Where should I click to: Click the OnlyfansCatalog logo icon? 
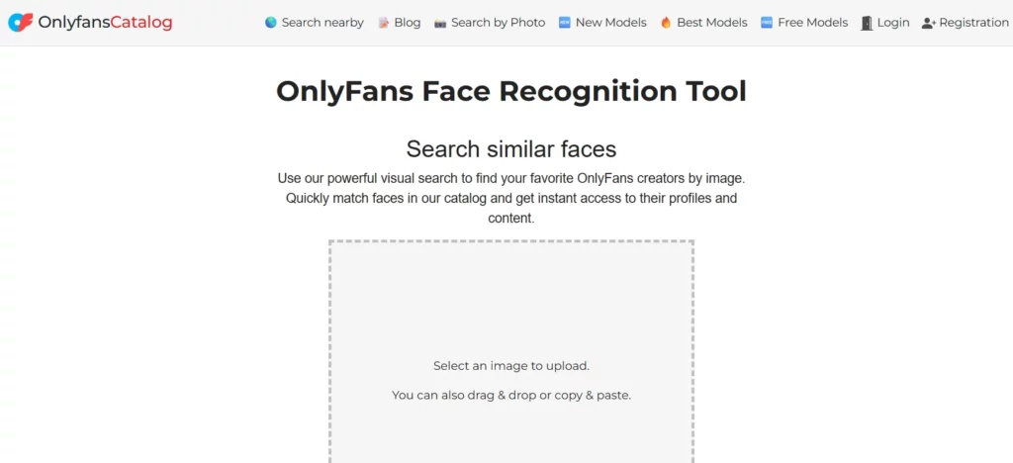pos(21,22)
